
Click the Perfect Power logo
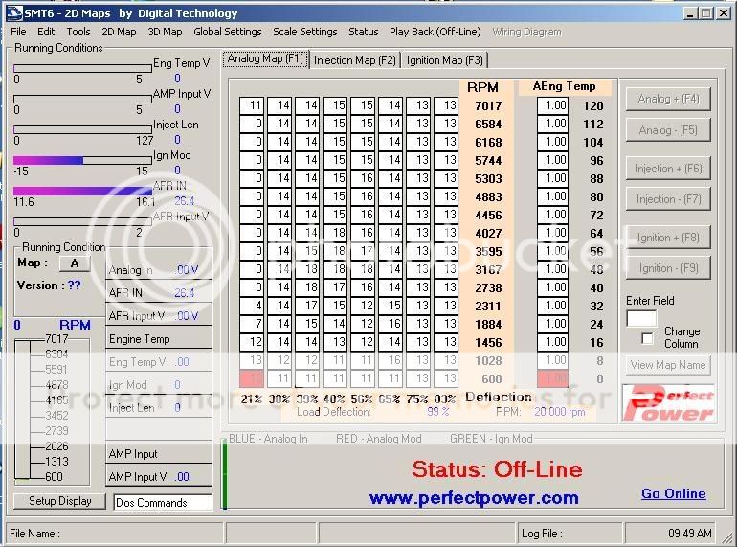668,403
